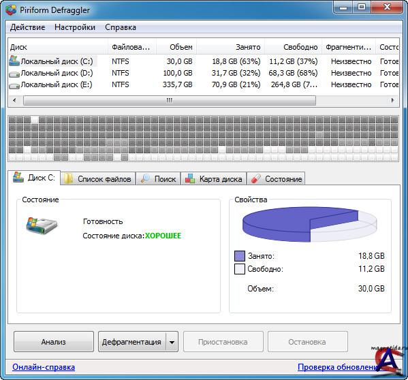Switch to the Карта диска tab
This screenshot has width=408, height=380.
click(214, 178)
